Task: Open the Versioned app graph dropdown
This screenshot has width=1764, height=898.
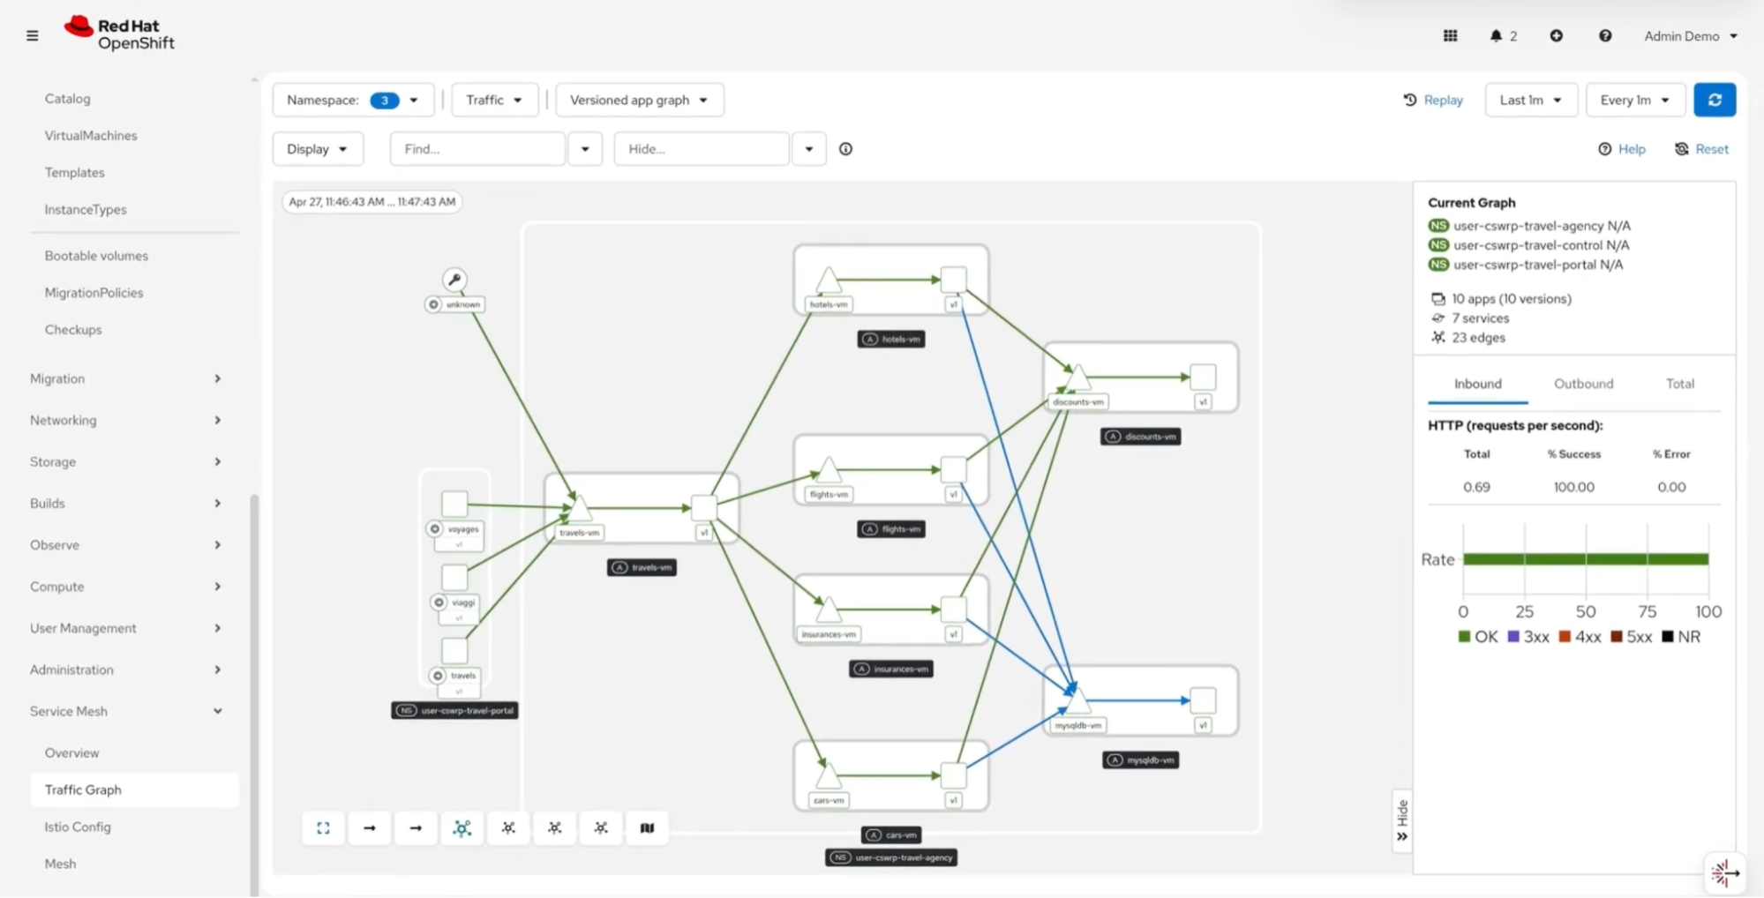Action: tap(639, 100)
